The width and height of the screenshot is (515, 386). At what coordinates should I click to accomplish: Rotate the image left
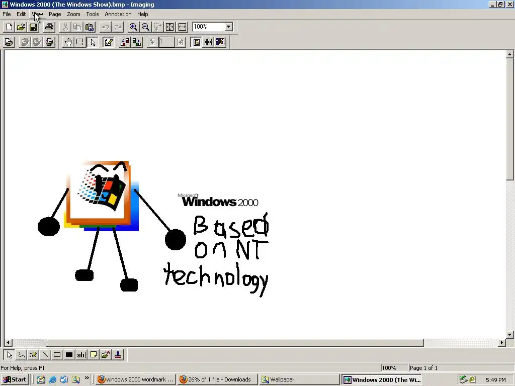pos(125,42)
